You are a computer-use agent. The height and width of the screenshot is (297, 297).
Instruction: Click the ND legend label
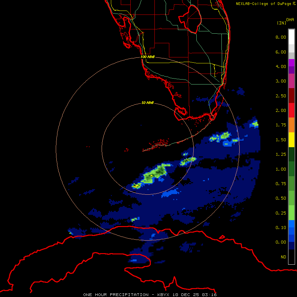coord(283,257)
